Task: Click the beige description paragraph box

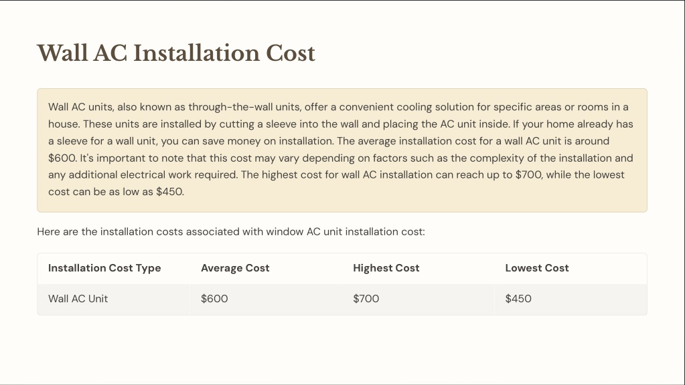Action: (x=342, y=150)
